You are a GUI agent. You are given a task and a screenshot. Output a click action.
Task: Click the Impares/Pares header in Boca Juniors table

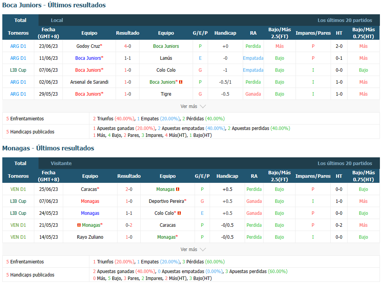click(313, 33)
